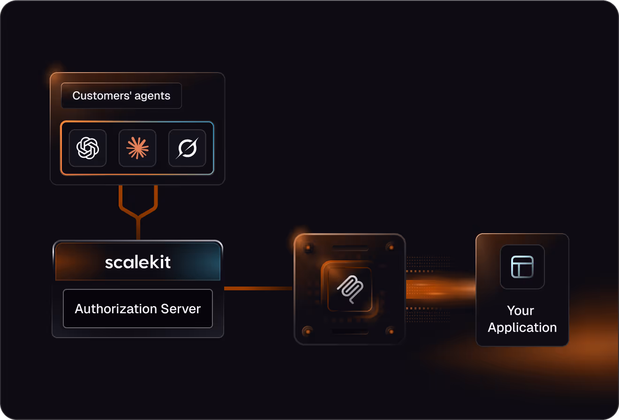
Task: Click the looped logo on the central chip
Action: click(350, 289)
